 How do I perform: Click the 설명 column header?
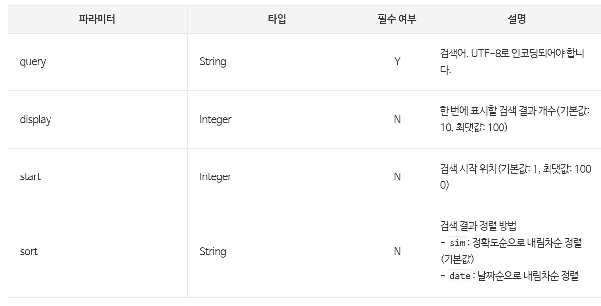(x=514, y=20)
